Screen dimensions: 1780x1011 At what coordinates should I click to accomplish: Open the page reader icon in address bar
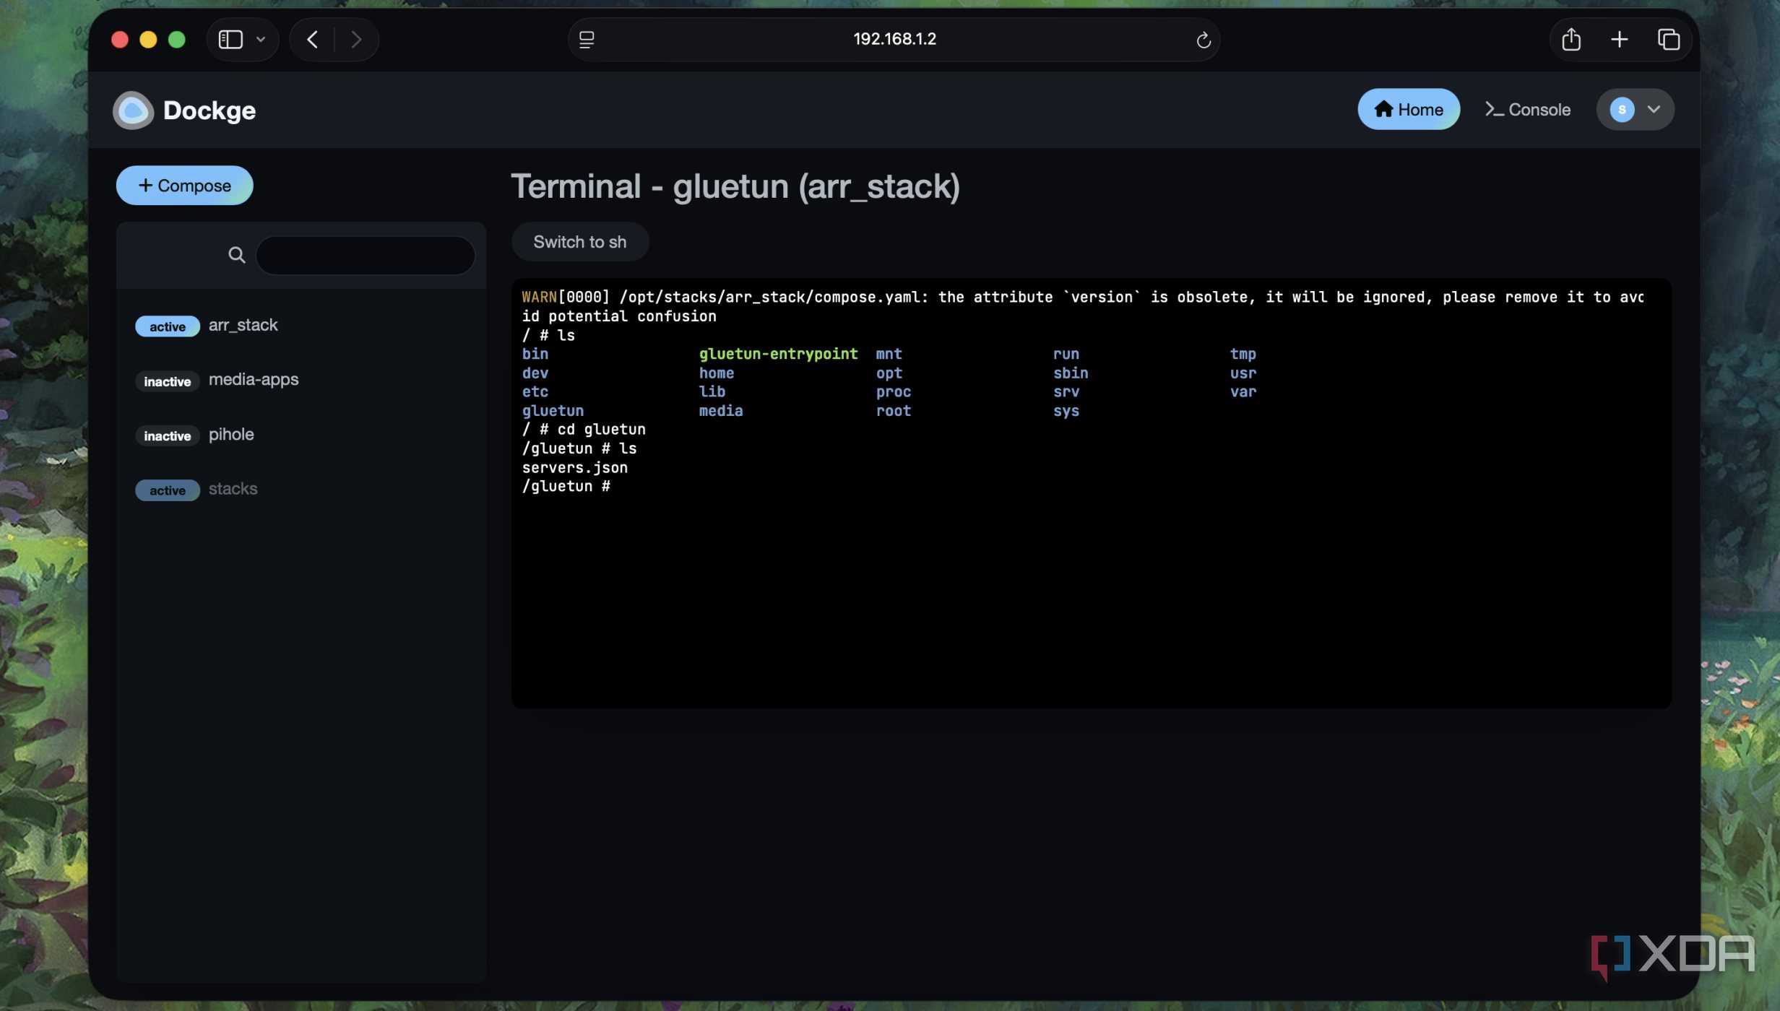587,40
